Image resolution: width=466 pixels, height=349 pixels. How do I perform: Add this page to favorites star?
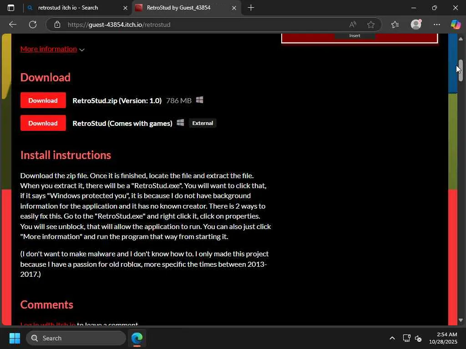click(370, 25)
